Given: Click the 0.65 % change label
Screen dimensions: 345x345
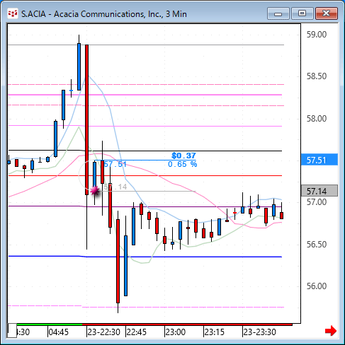Looking at the screenshot, I should tap(182, 164).
